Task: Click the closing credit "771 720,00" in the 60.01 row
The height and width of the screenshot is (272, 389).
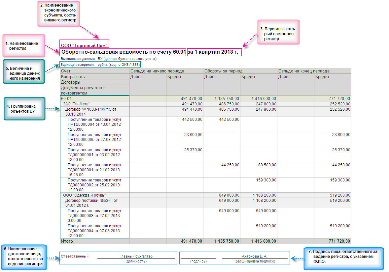Action: pos(339,98)
